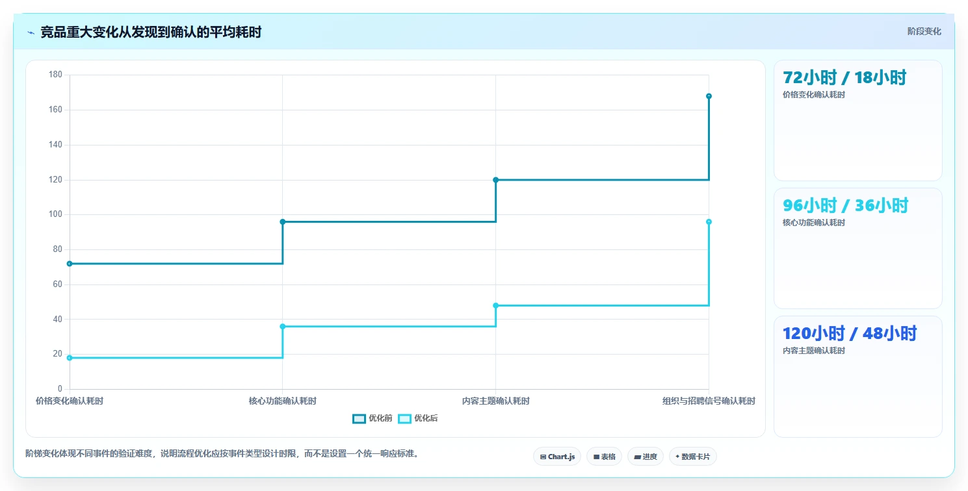Screen dimensions: 968x491
Task: Click the 优化后 data point at 48
Action: pos(495,305)
